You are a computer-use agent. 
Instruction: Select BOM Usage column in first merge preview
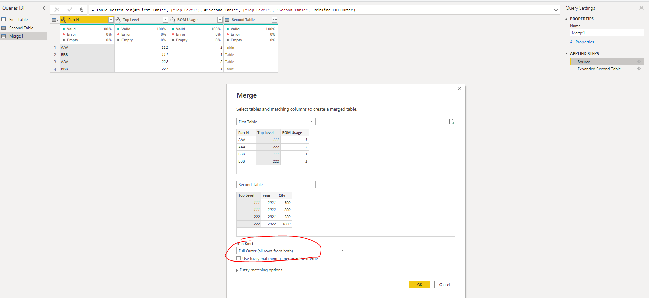click(x=295, y=133)
